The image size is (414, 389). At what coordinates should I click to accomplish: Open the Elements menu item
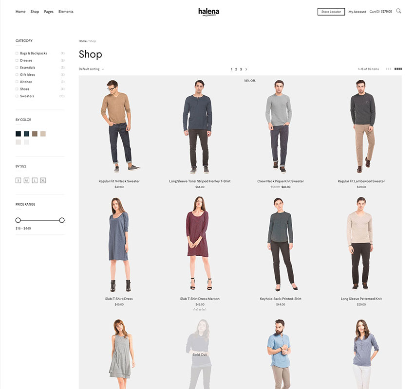66,12
